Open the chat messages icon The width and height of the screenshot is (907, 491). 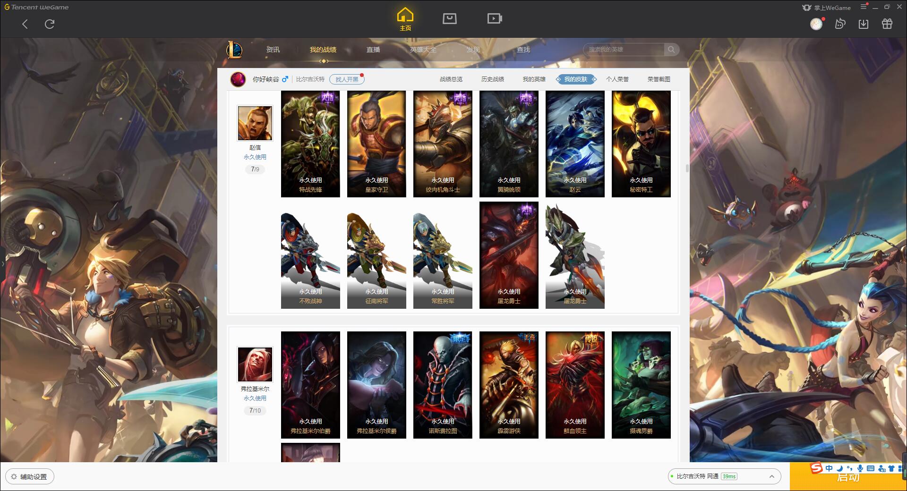[840, 24]
